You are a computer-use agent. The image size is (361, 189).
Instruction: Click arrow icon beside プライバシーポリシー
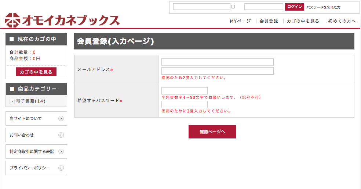[61, 168]
